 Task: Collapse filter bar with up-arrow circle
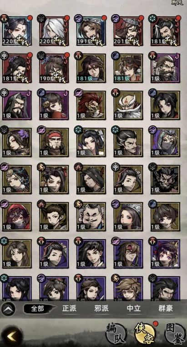click(x=8, y=309)
